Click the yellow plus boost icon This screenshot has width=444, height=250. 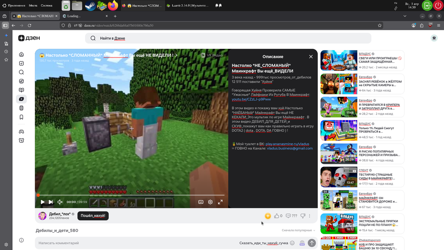point(268,216)
